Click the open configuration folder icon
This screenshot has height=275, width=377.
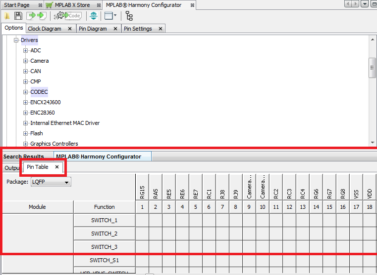7,16
